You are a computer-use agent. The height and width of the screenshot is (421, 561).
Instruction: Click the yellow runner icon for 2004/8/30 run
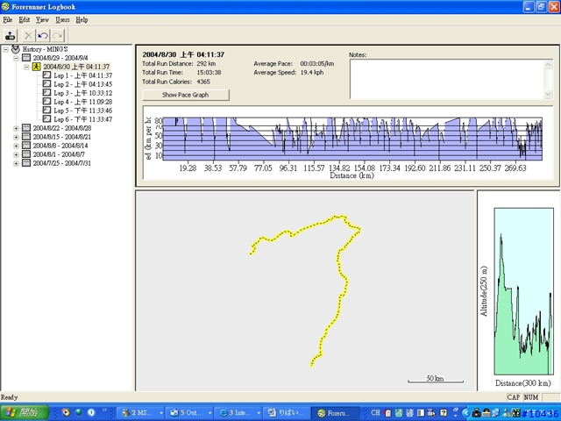pyautogui.click(x=36, y=67)
